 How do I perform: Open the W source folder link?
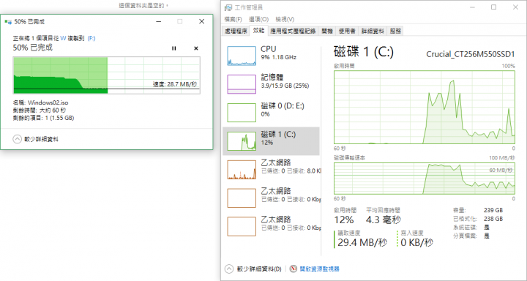pos(63,38)
